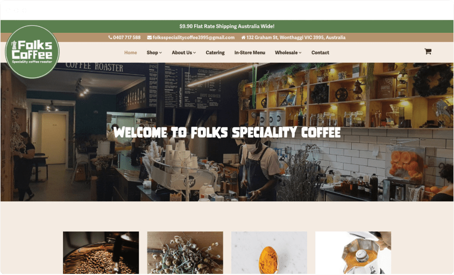Open the turmeric spoon thumbnail
The width and height of the screenshot is (454, 275).
coord(269,252)
